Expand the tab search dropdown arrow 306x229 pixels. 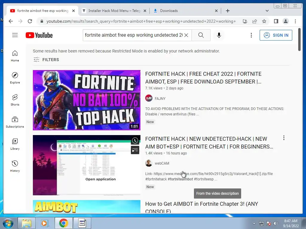[x=267, y=11]
